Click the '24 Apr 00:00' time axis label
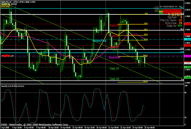Viewport: 191px width, 129px height. [x=138, y=128]
